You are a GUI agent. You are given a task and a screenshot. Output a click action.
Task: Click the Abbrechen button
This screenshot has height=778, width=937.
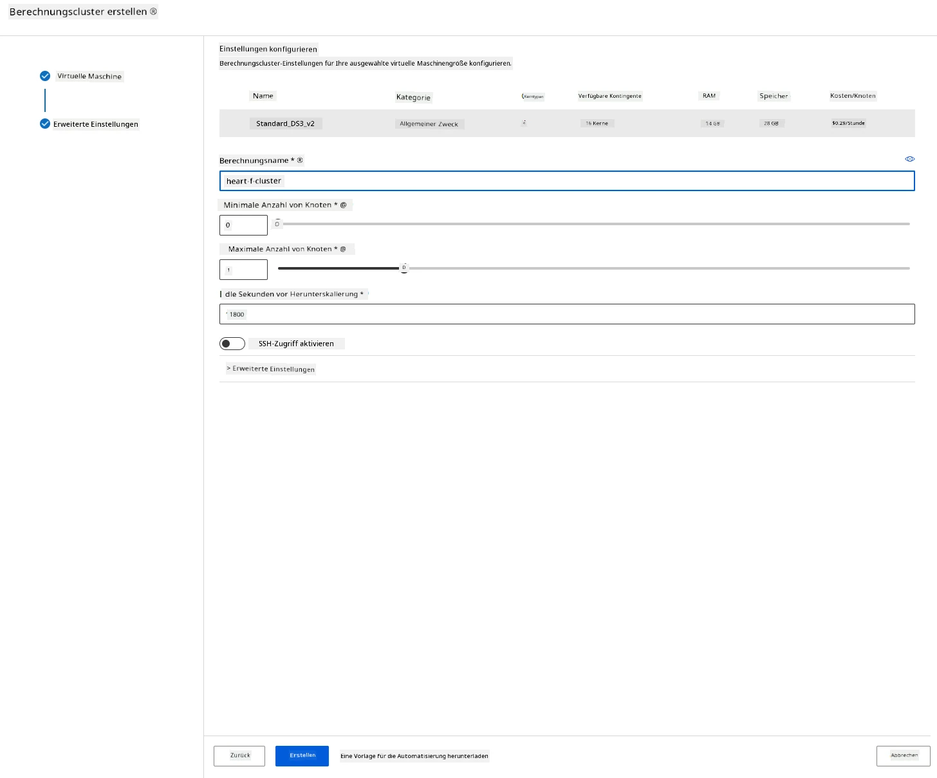click(x=904, y=756)
